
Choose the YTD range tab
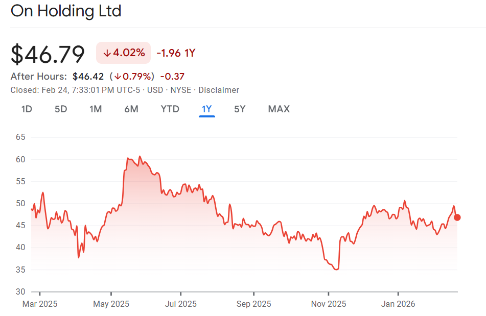170,109
